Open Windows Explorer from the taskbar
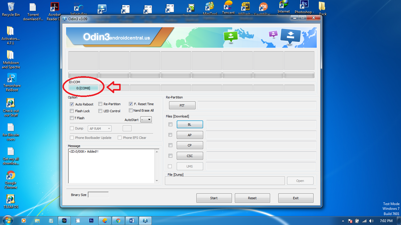The width and height of the screenshot is (401, 225). coord(37,221)
